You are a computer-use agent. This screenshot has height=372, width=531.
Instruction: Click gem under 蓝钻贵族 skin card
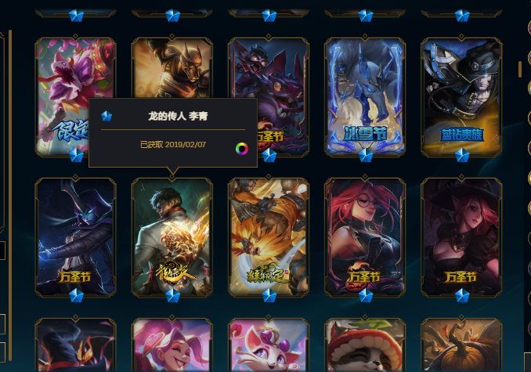point(462,155)
